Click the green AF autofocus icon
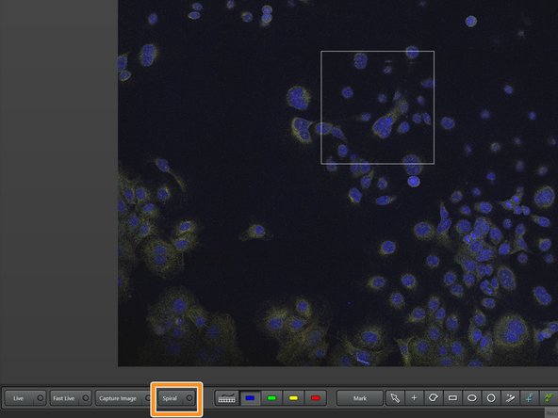Image resolution: width=558 pixels, height=418 pixels. pyautogui.click(x=549, y=398)
